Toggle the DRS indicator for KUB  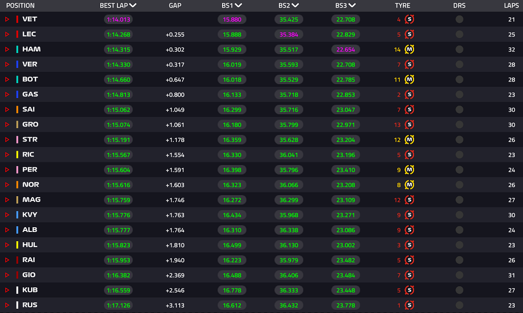pyautogui.click(x=459, y=290)
